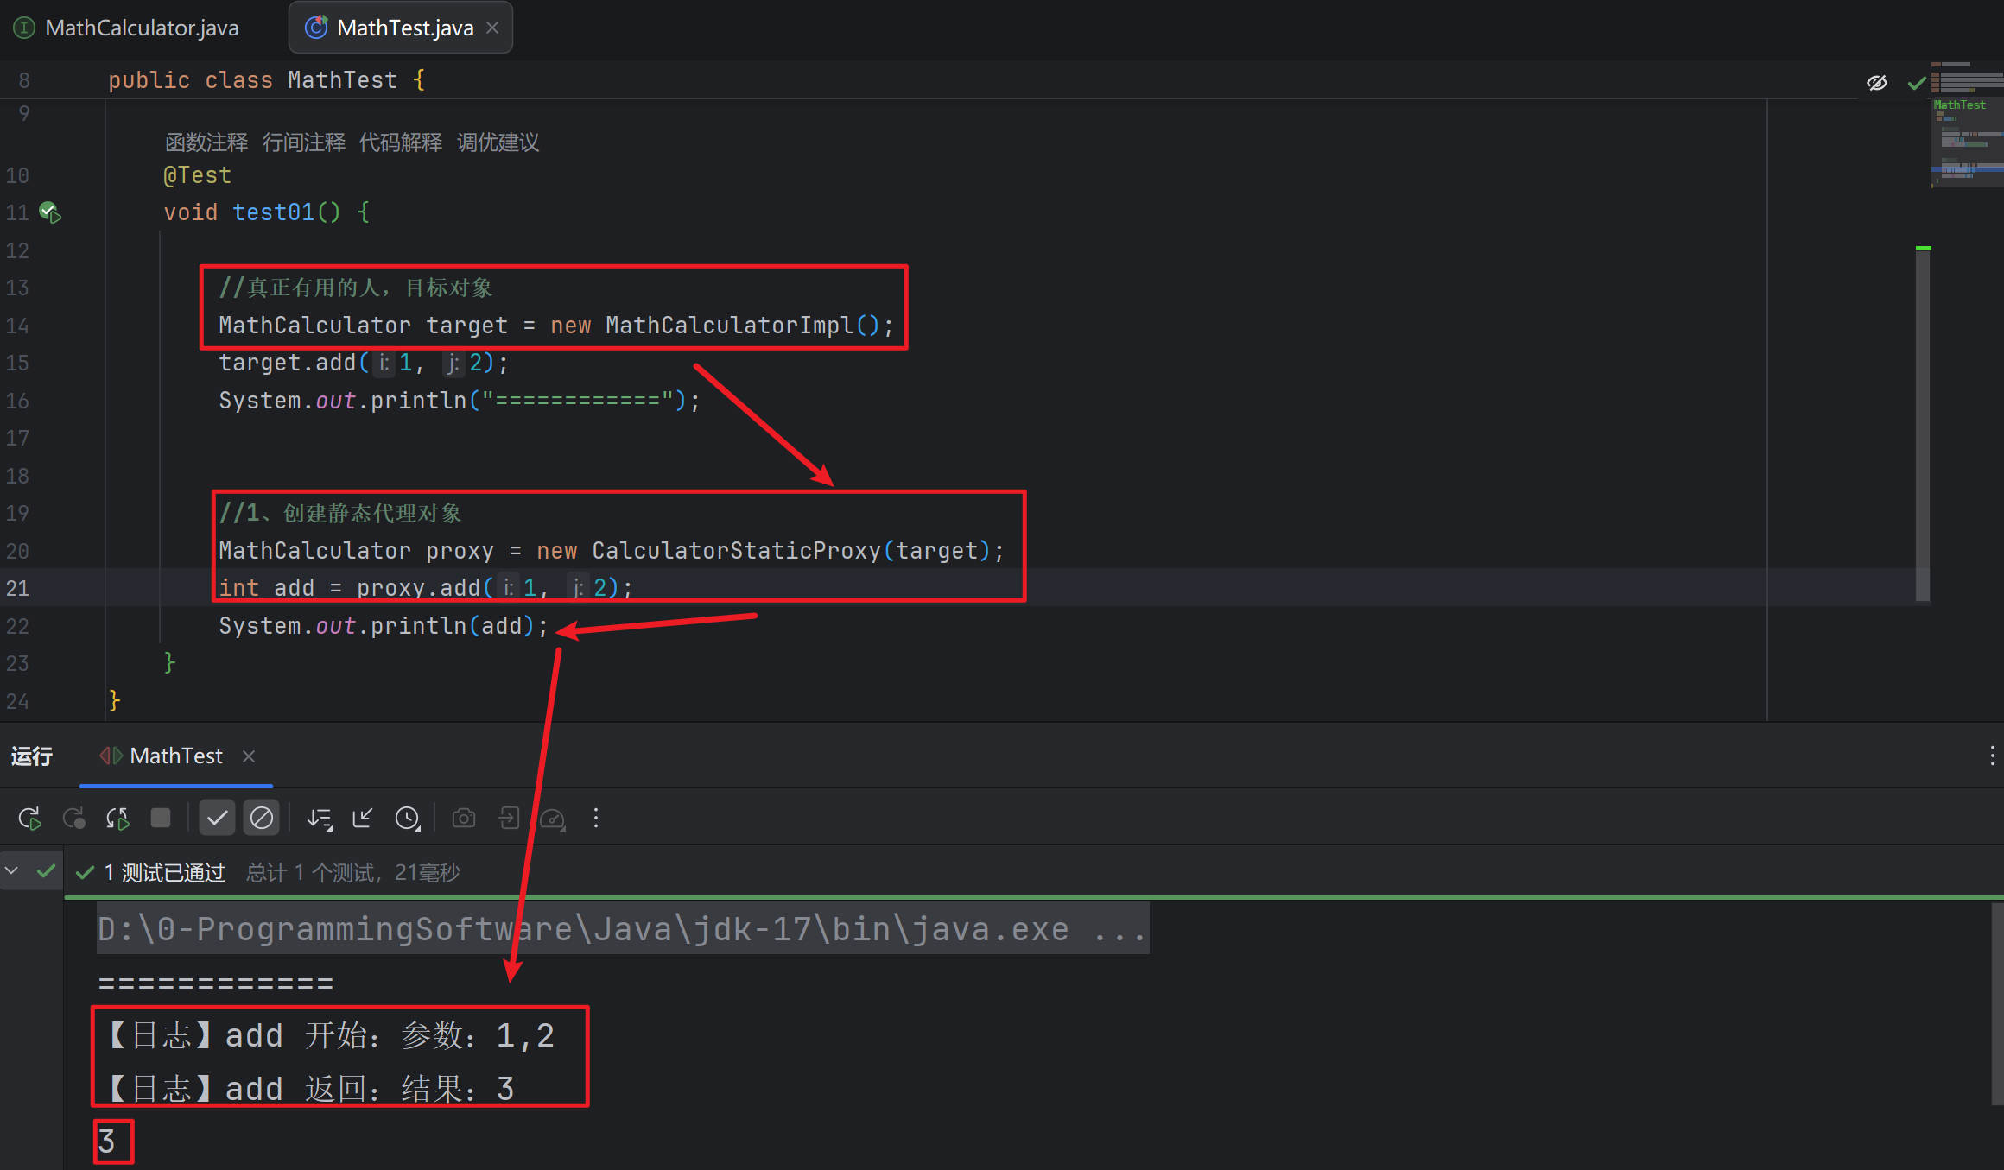Collapse the test results tree chevron
This screenshot has width=2004, height=1170.
12,871
